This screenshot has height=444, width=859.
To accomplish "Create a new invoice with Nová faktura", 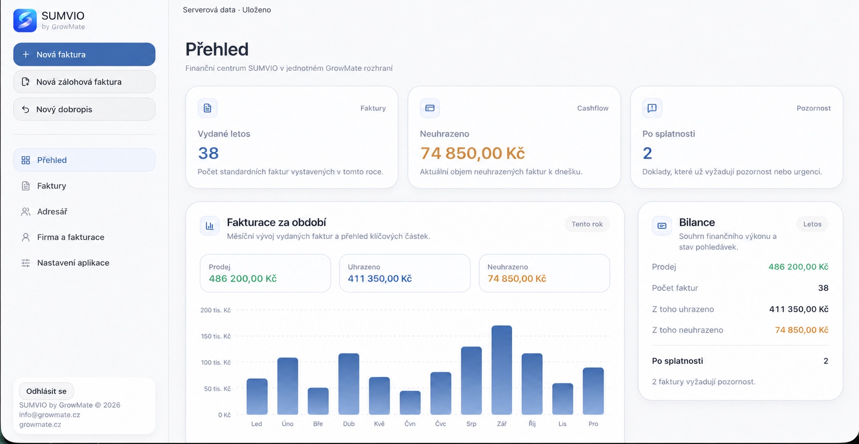I will [84, 54].
